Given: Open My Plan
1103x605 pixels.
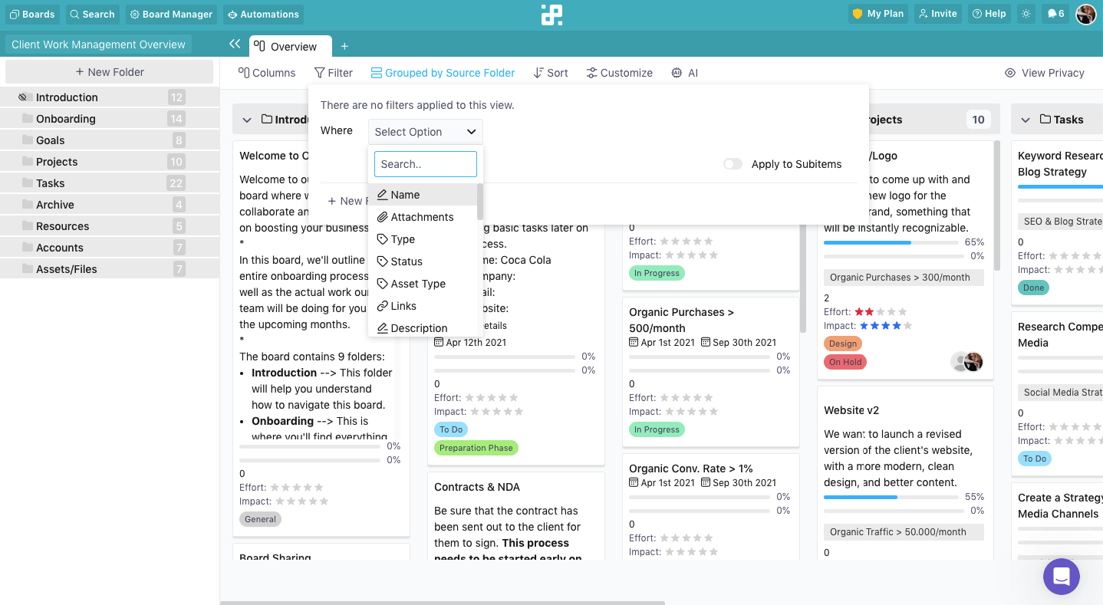Looking at the screenshot, I should click(878, 14).
